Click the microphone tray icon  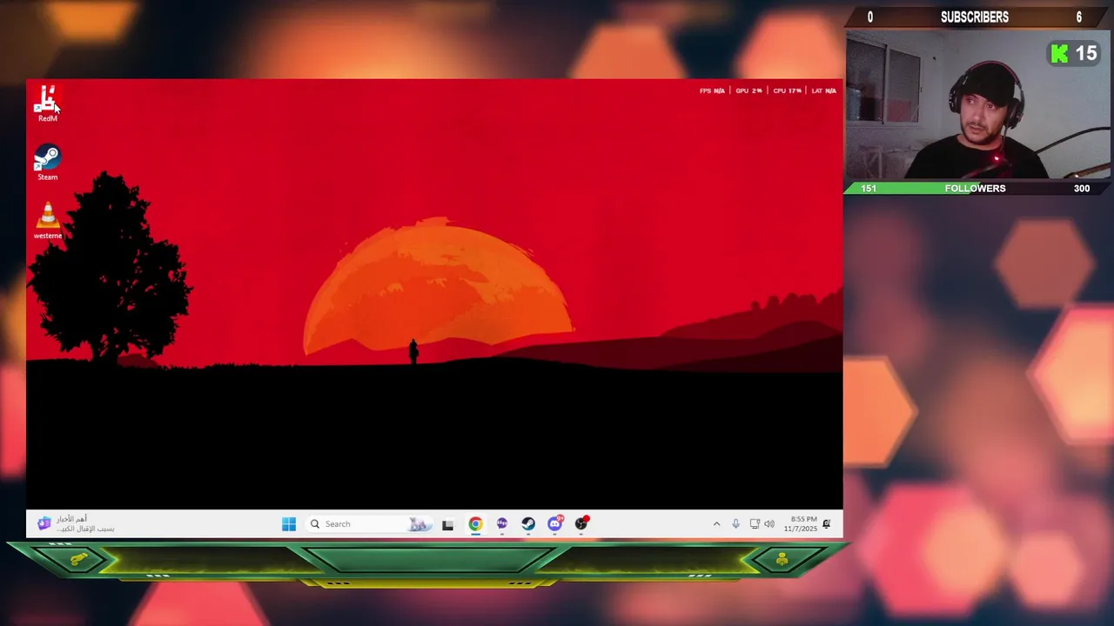pos(735,523)
